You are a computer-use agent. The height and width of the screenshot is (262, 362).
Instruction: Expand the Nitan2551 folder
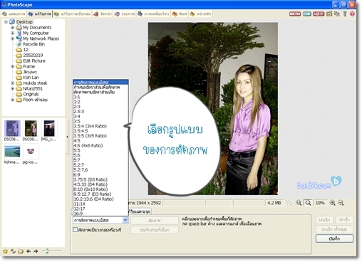(13, 88)
